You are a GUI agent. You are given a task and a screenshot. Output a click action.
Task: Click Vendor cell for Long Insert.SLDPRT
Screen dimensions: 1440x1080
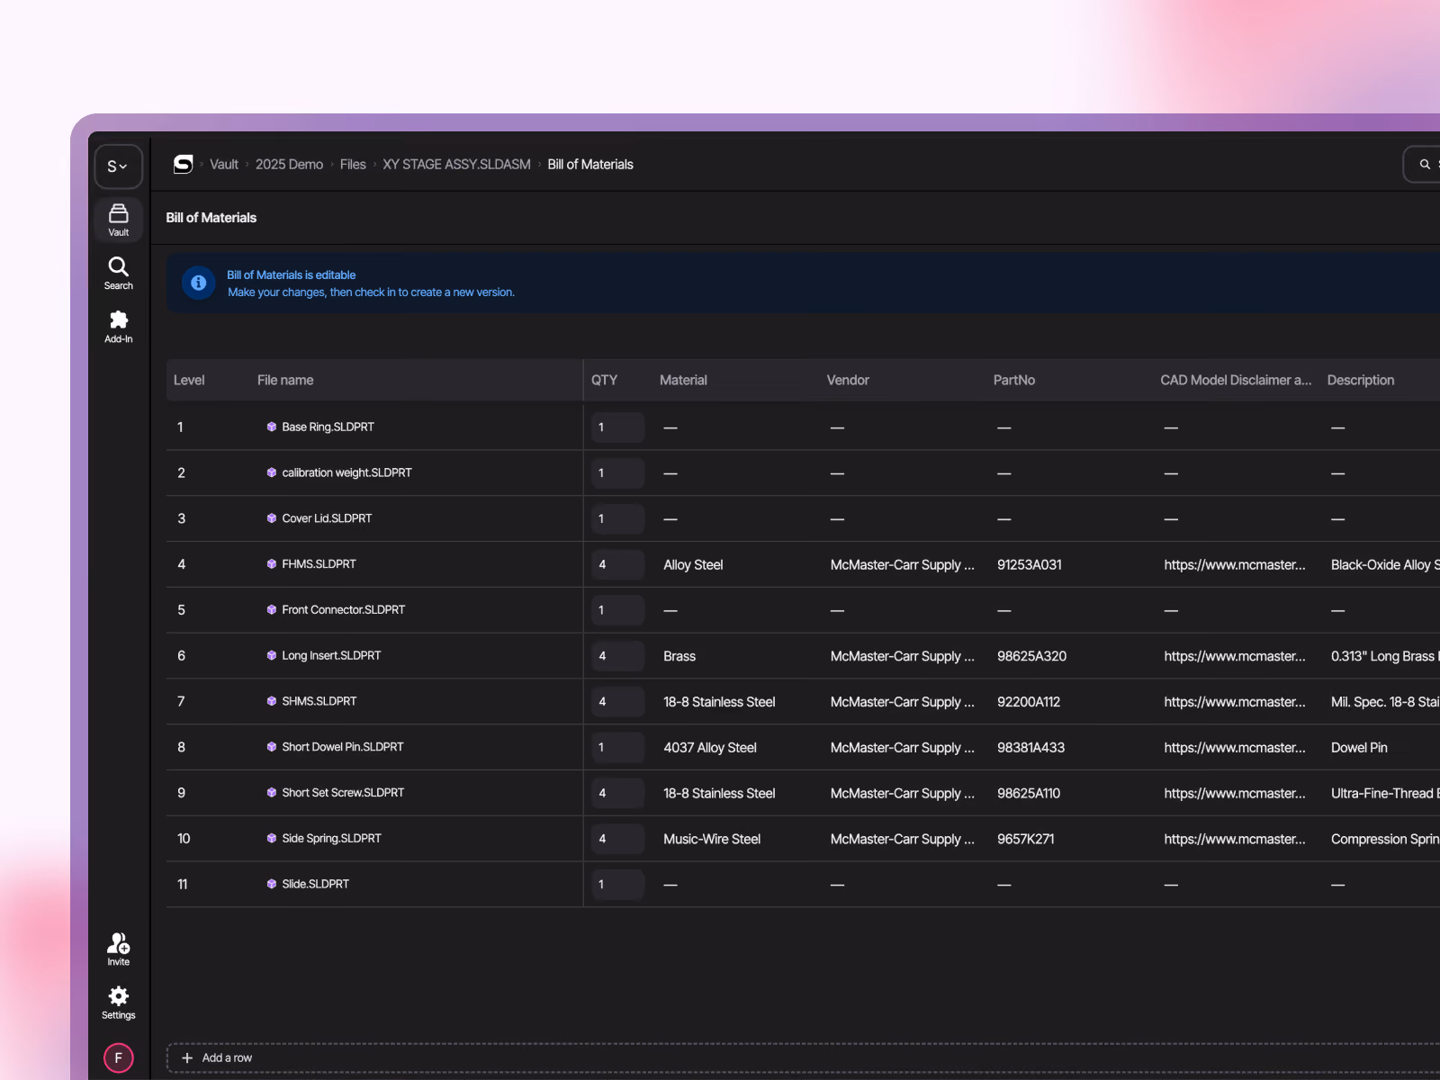tap(903, 657)
